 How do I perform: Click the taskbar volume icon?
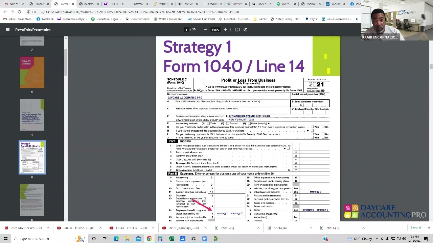pyautogui.click(x=404, y=239)
